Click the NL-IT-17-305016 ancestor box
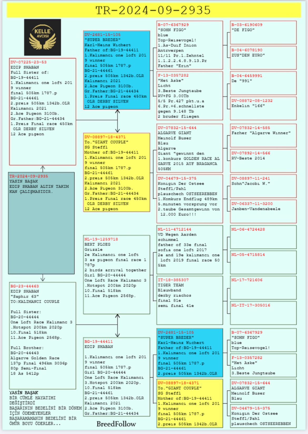The height and width of the screenshot is (434, 308). pyautogui.click(x=263, y=313)
